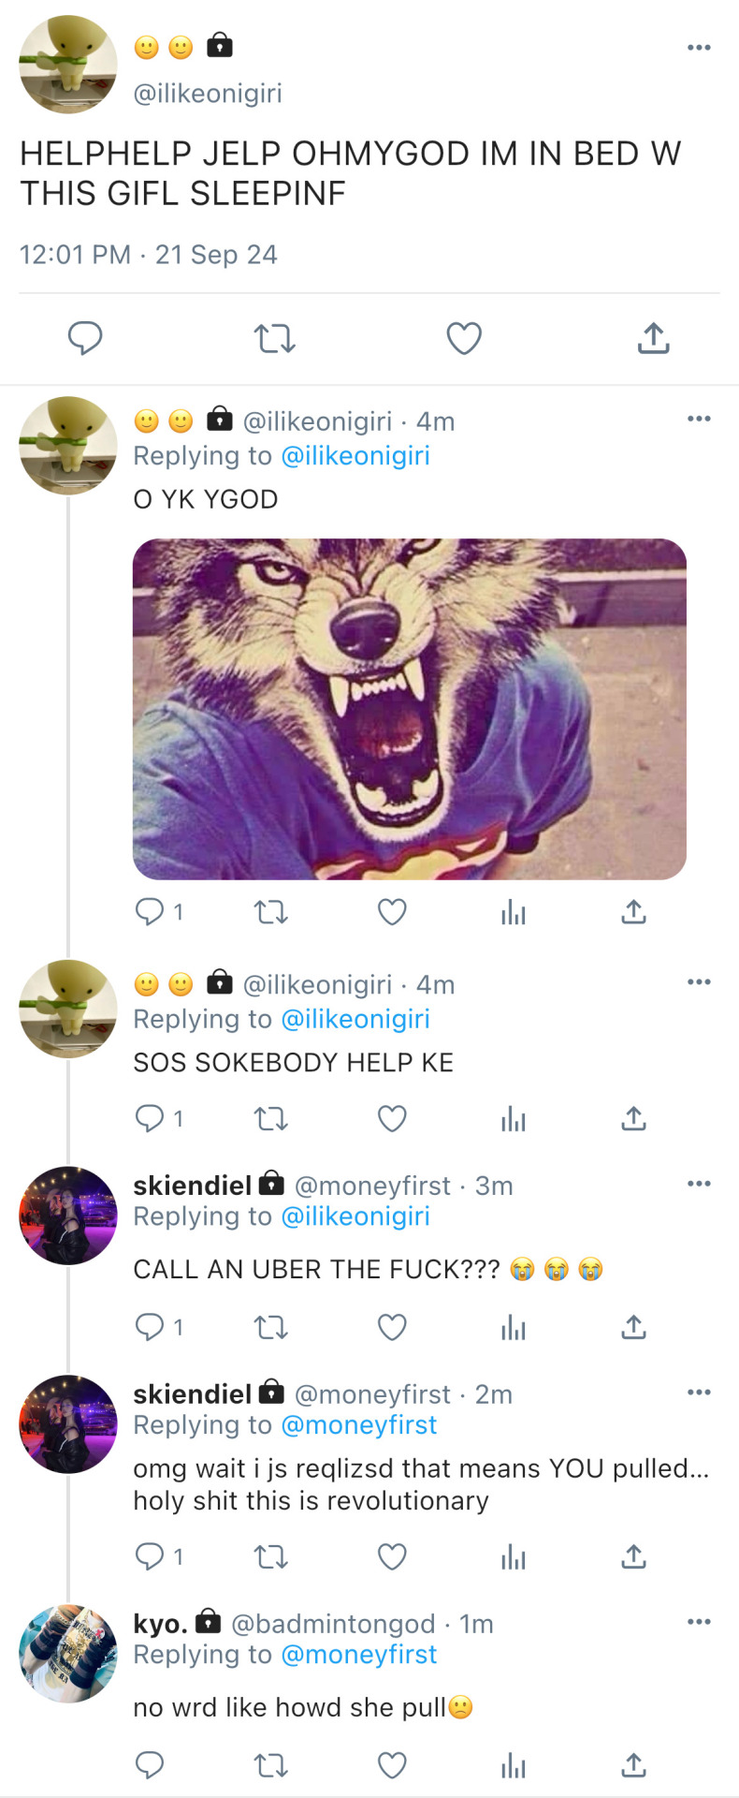739x1798 pixels.
Task: Reply to kyo.'s "howd she pull" tweet
Action: click(x=150, y=1765)
